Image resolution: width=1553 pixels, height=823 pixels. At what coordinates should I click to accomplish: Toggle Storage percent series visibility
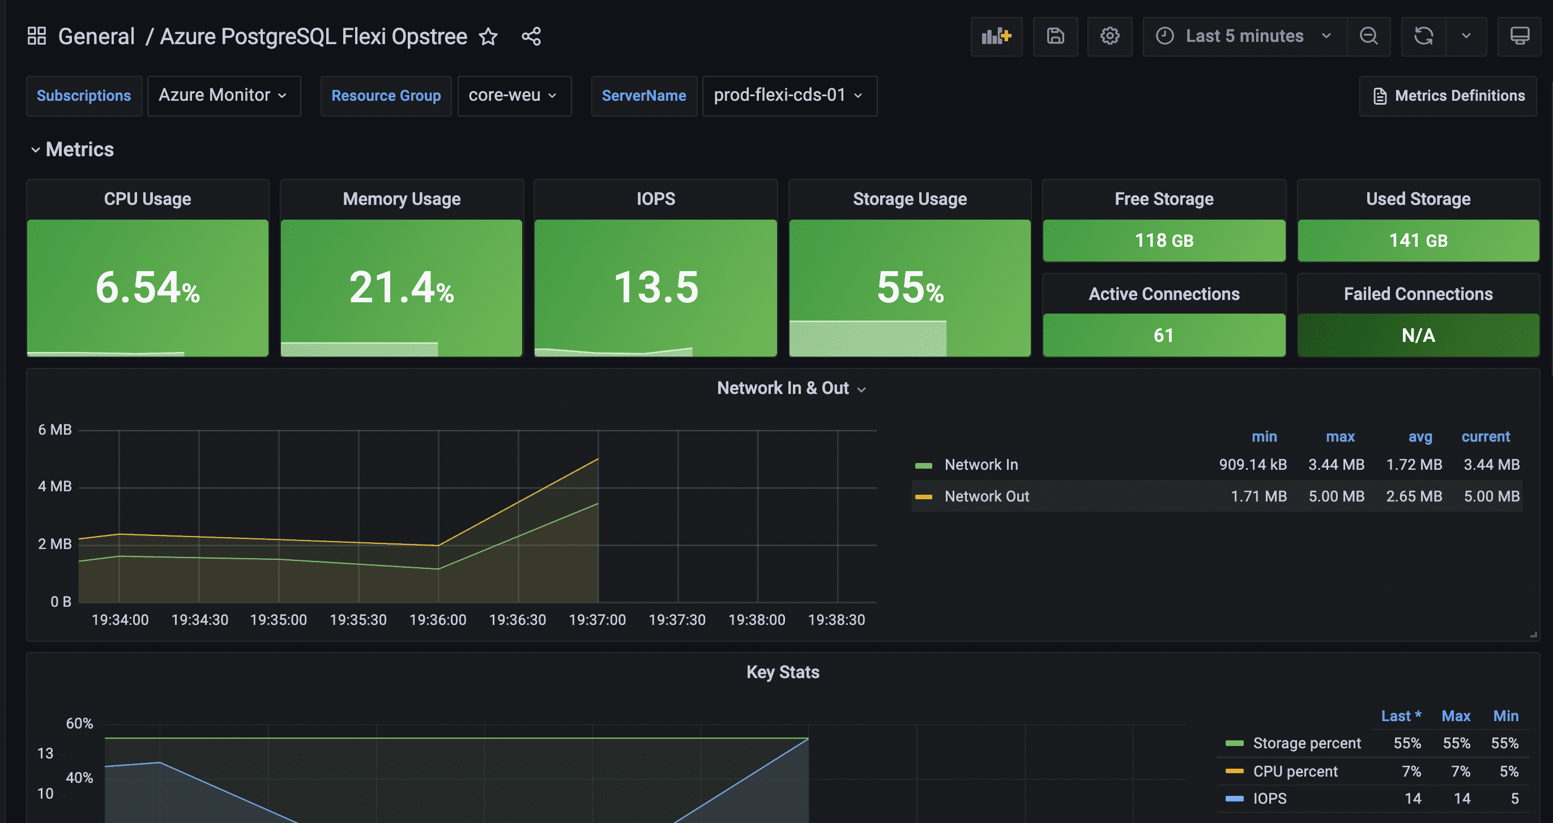coord(1307,743)
